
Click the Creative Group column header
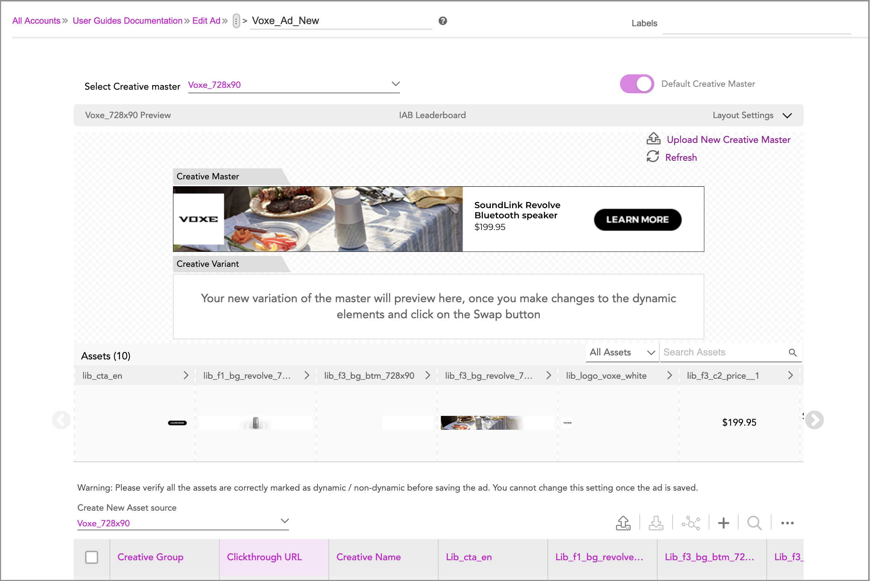150,557
